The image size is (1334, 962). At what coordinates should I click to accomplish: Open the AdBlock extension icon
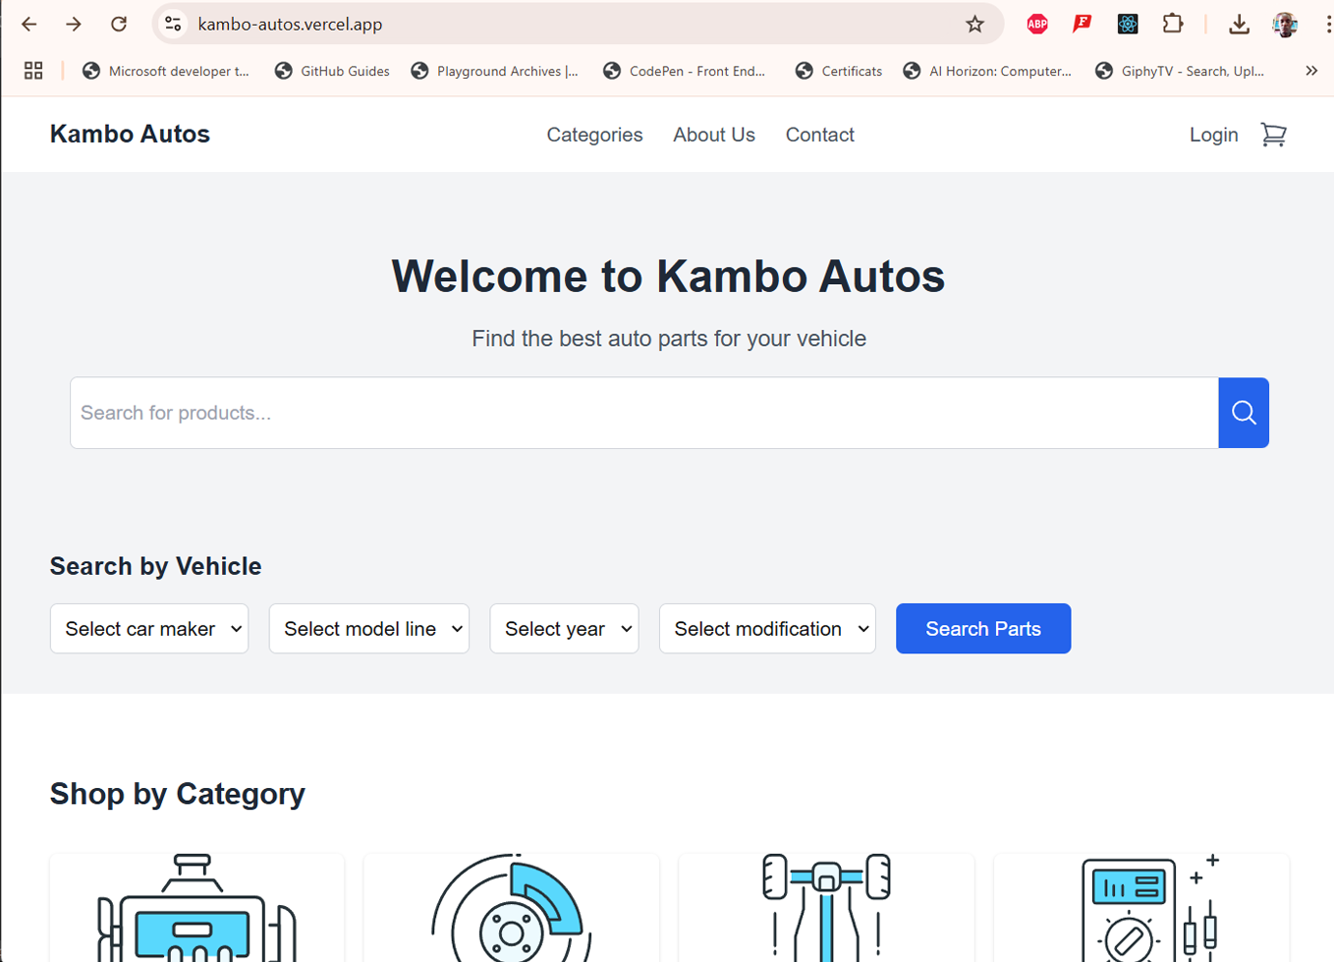point(1035,24)
